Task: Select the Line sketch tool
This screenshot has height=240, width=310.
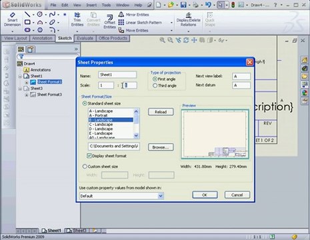Action: click(x=27, y=15)
